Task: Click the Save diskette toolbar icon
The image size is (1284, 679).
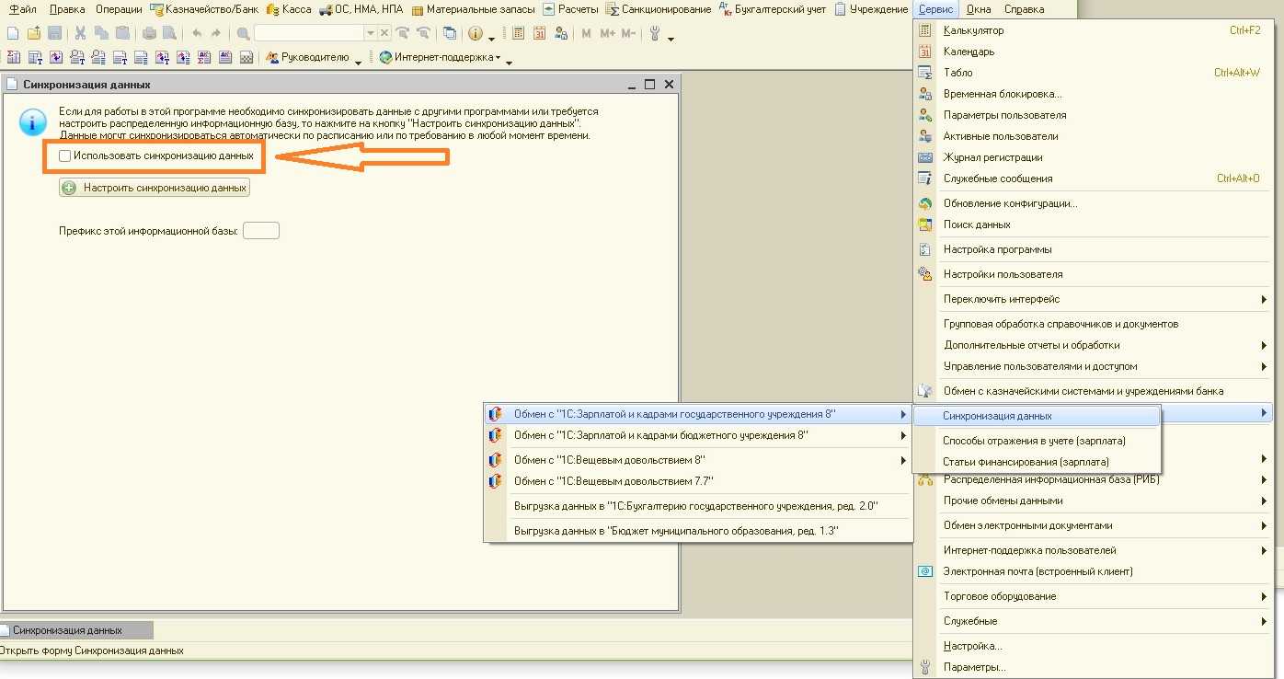Action: tap(54, 33)
